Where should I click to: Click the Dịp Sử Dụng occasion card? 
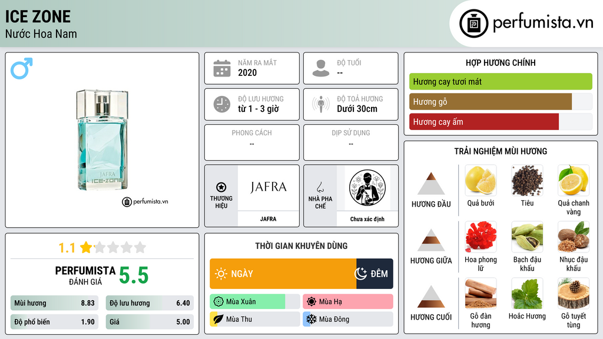351,142
